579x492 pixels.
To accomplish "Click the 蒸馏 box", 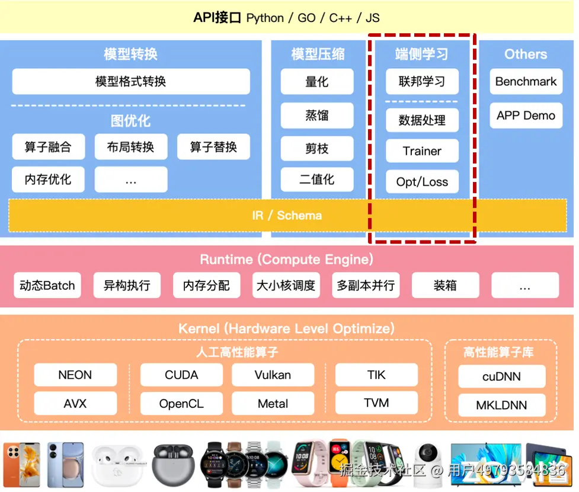I will pyautogui.click(x=317, y=115).
